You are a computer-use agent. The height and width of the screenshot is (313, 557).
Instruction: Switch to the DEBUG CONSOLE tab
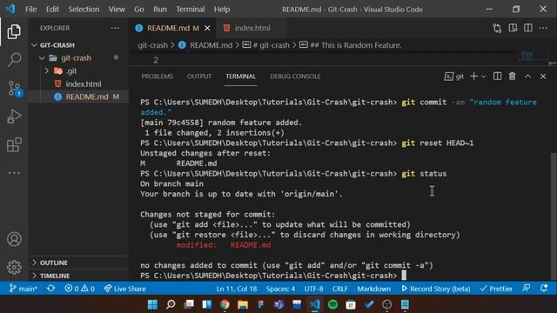[295, 77]
